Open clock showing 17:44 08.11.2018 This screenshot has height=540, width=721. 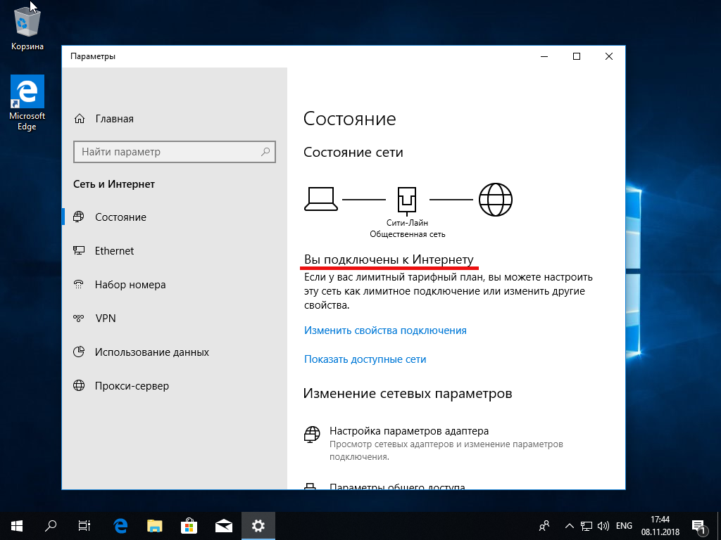(660, 526)
